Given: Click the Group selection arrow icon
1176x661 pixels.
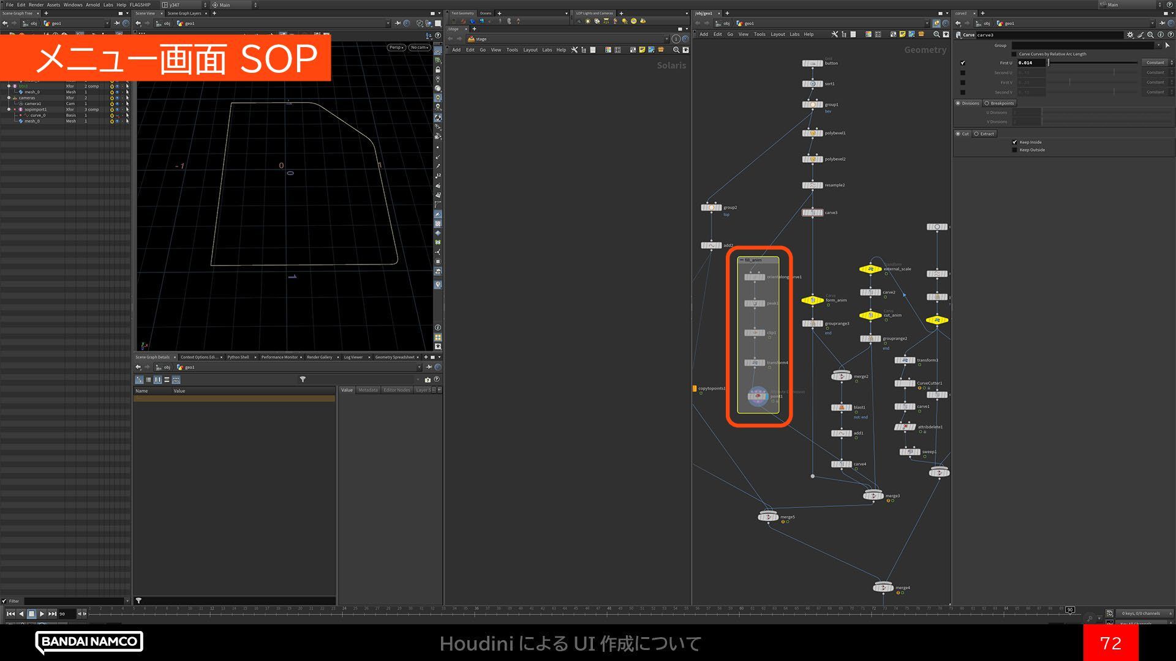Looking at the screenshot, I should [1167, 45].
